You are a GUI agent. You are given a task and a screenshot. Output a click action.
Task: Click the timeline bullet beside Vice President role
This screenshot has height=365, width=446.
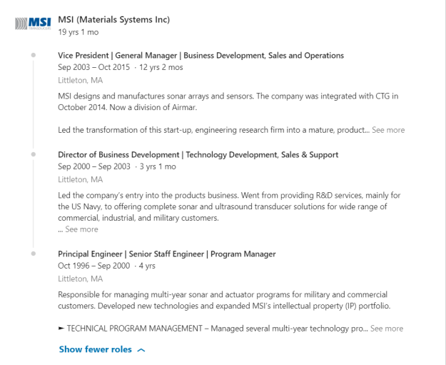(x=34, y=55)
